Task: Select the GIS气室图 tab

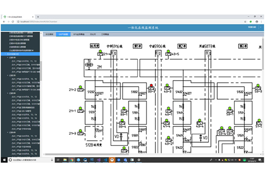Action: tap(63, 34)
